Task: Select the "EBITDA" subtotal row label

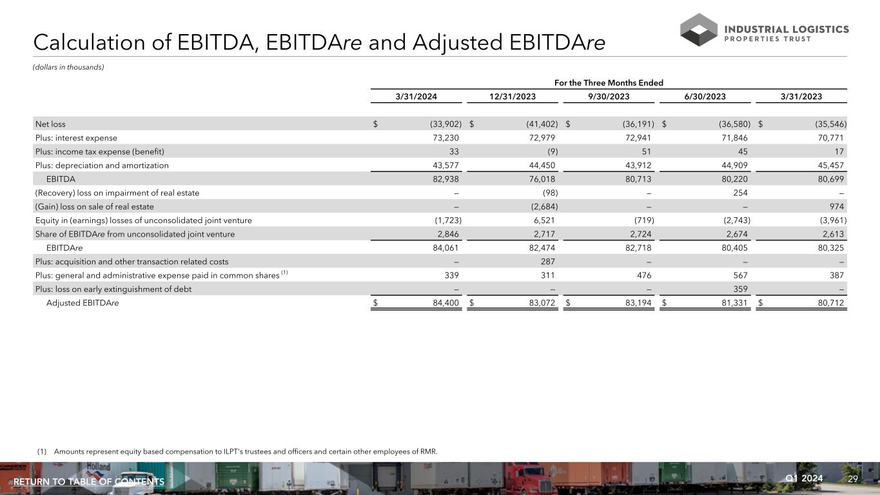Action: click(x=61, y=179)
